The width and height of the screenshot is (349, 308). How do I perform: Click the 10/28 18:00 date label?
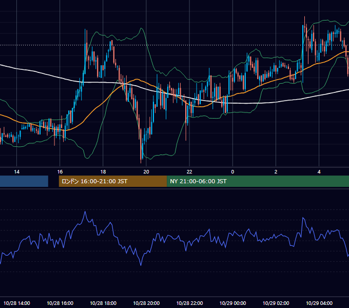[103, 303]
